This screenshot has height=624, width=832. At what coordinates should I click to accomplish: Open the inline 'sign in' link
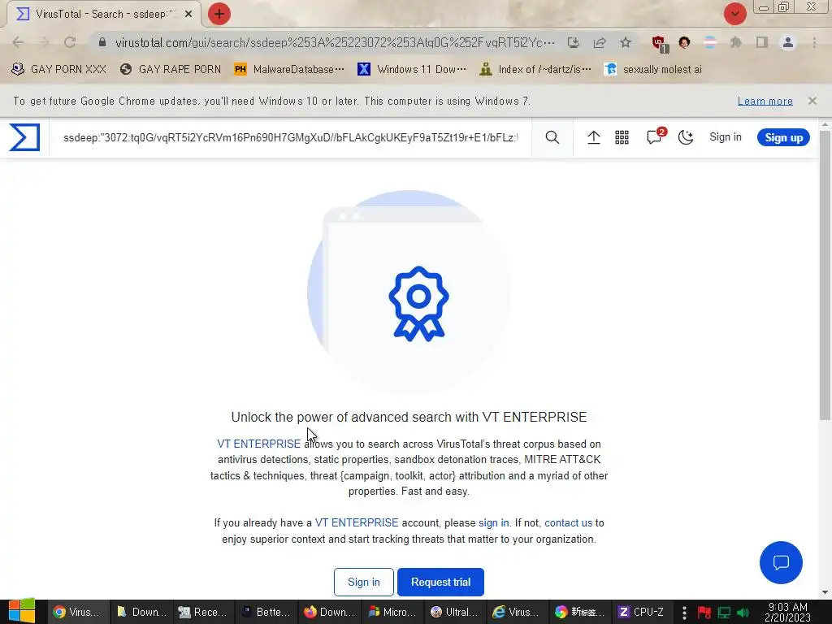[x=493, y=522]
